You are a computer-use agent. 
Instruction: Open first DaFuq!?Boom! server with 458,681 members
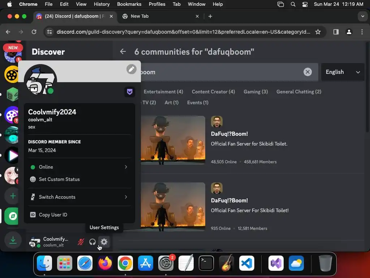pos(229,134)
